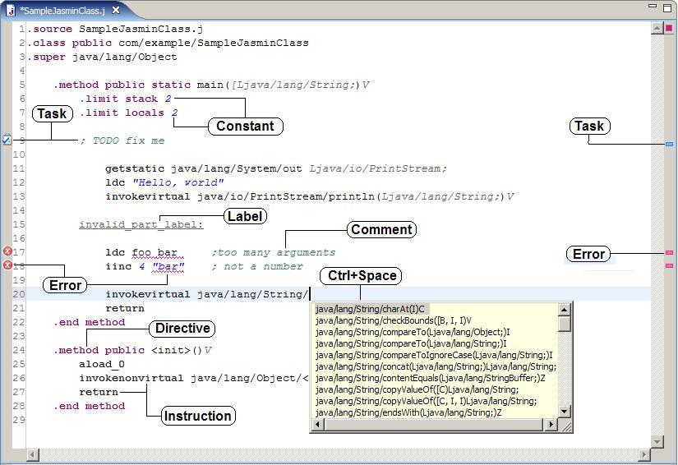Viewport: 678px width, 465px height.
Task: Click ".source" directive on line 1
Action: (50, 29)
